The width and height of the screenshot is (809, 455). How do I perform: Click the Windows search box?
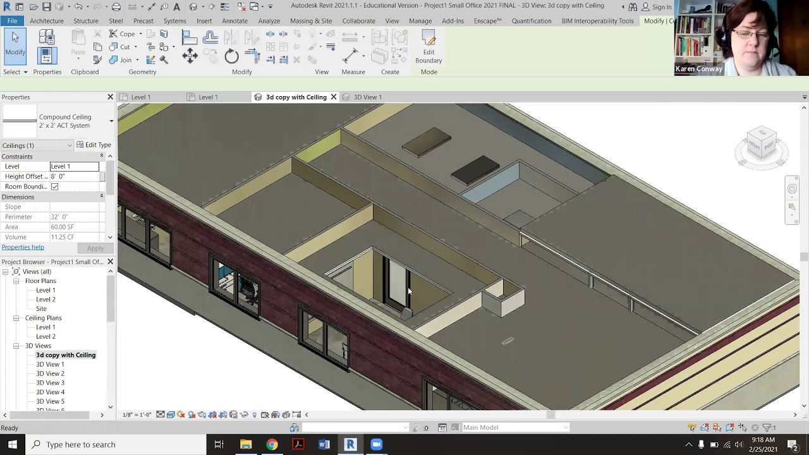[x=115, y=444]
